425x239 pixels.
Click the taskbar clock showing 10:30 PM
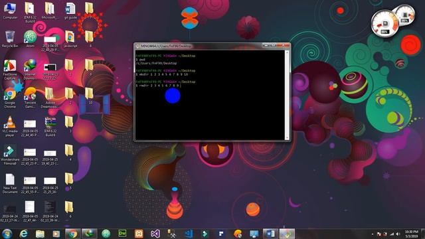tap(412, 234)
